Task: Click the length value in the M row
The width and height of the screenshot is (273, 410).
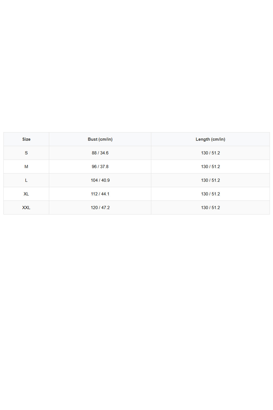Action: (210, 167)
